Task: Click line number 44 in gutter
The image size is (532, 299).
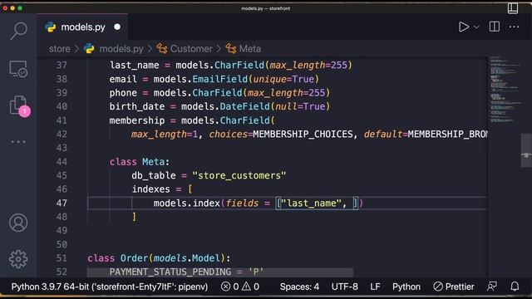Action: (62, 162)
